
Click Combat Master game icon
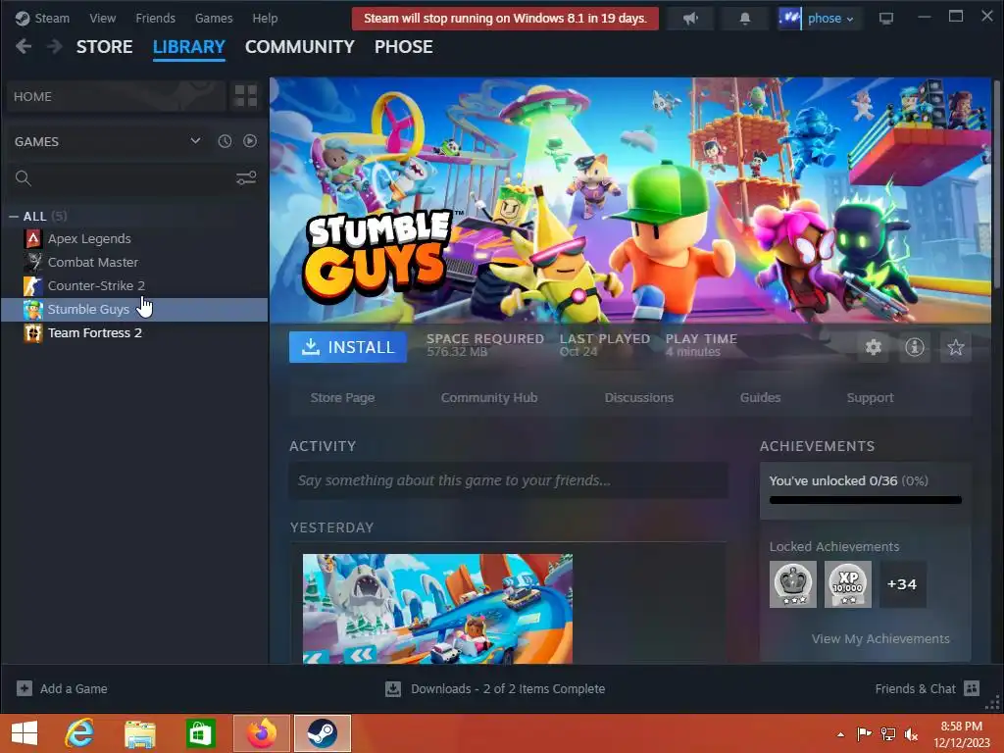(x=33, y=262)
